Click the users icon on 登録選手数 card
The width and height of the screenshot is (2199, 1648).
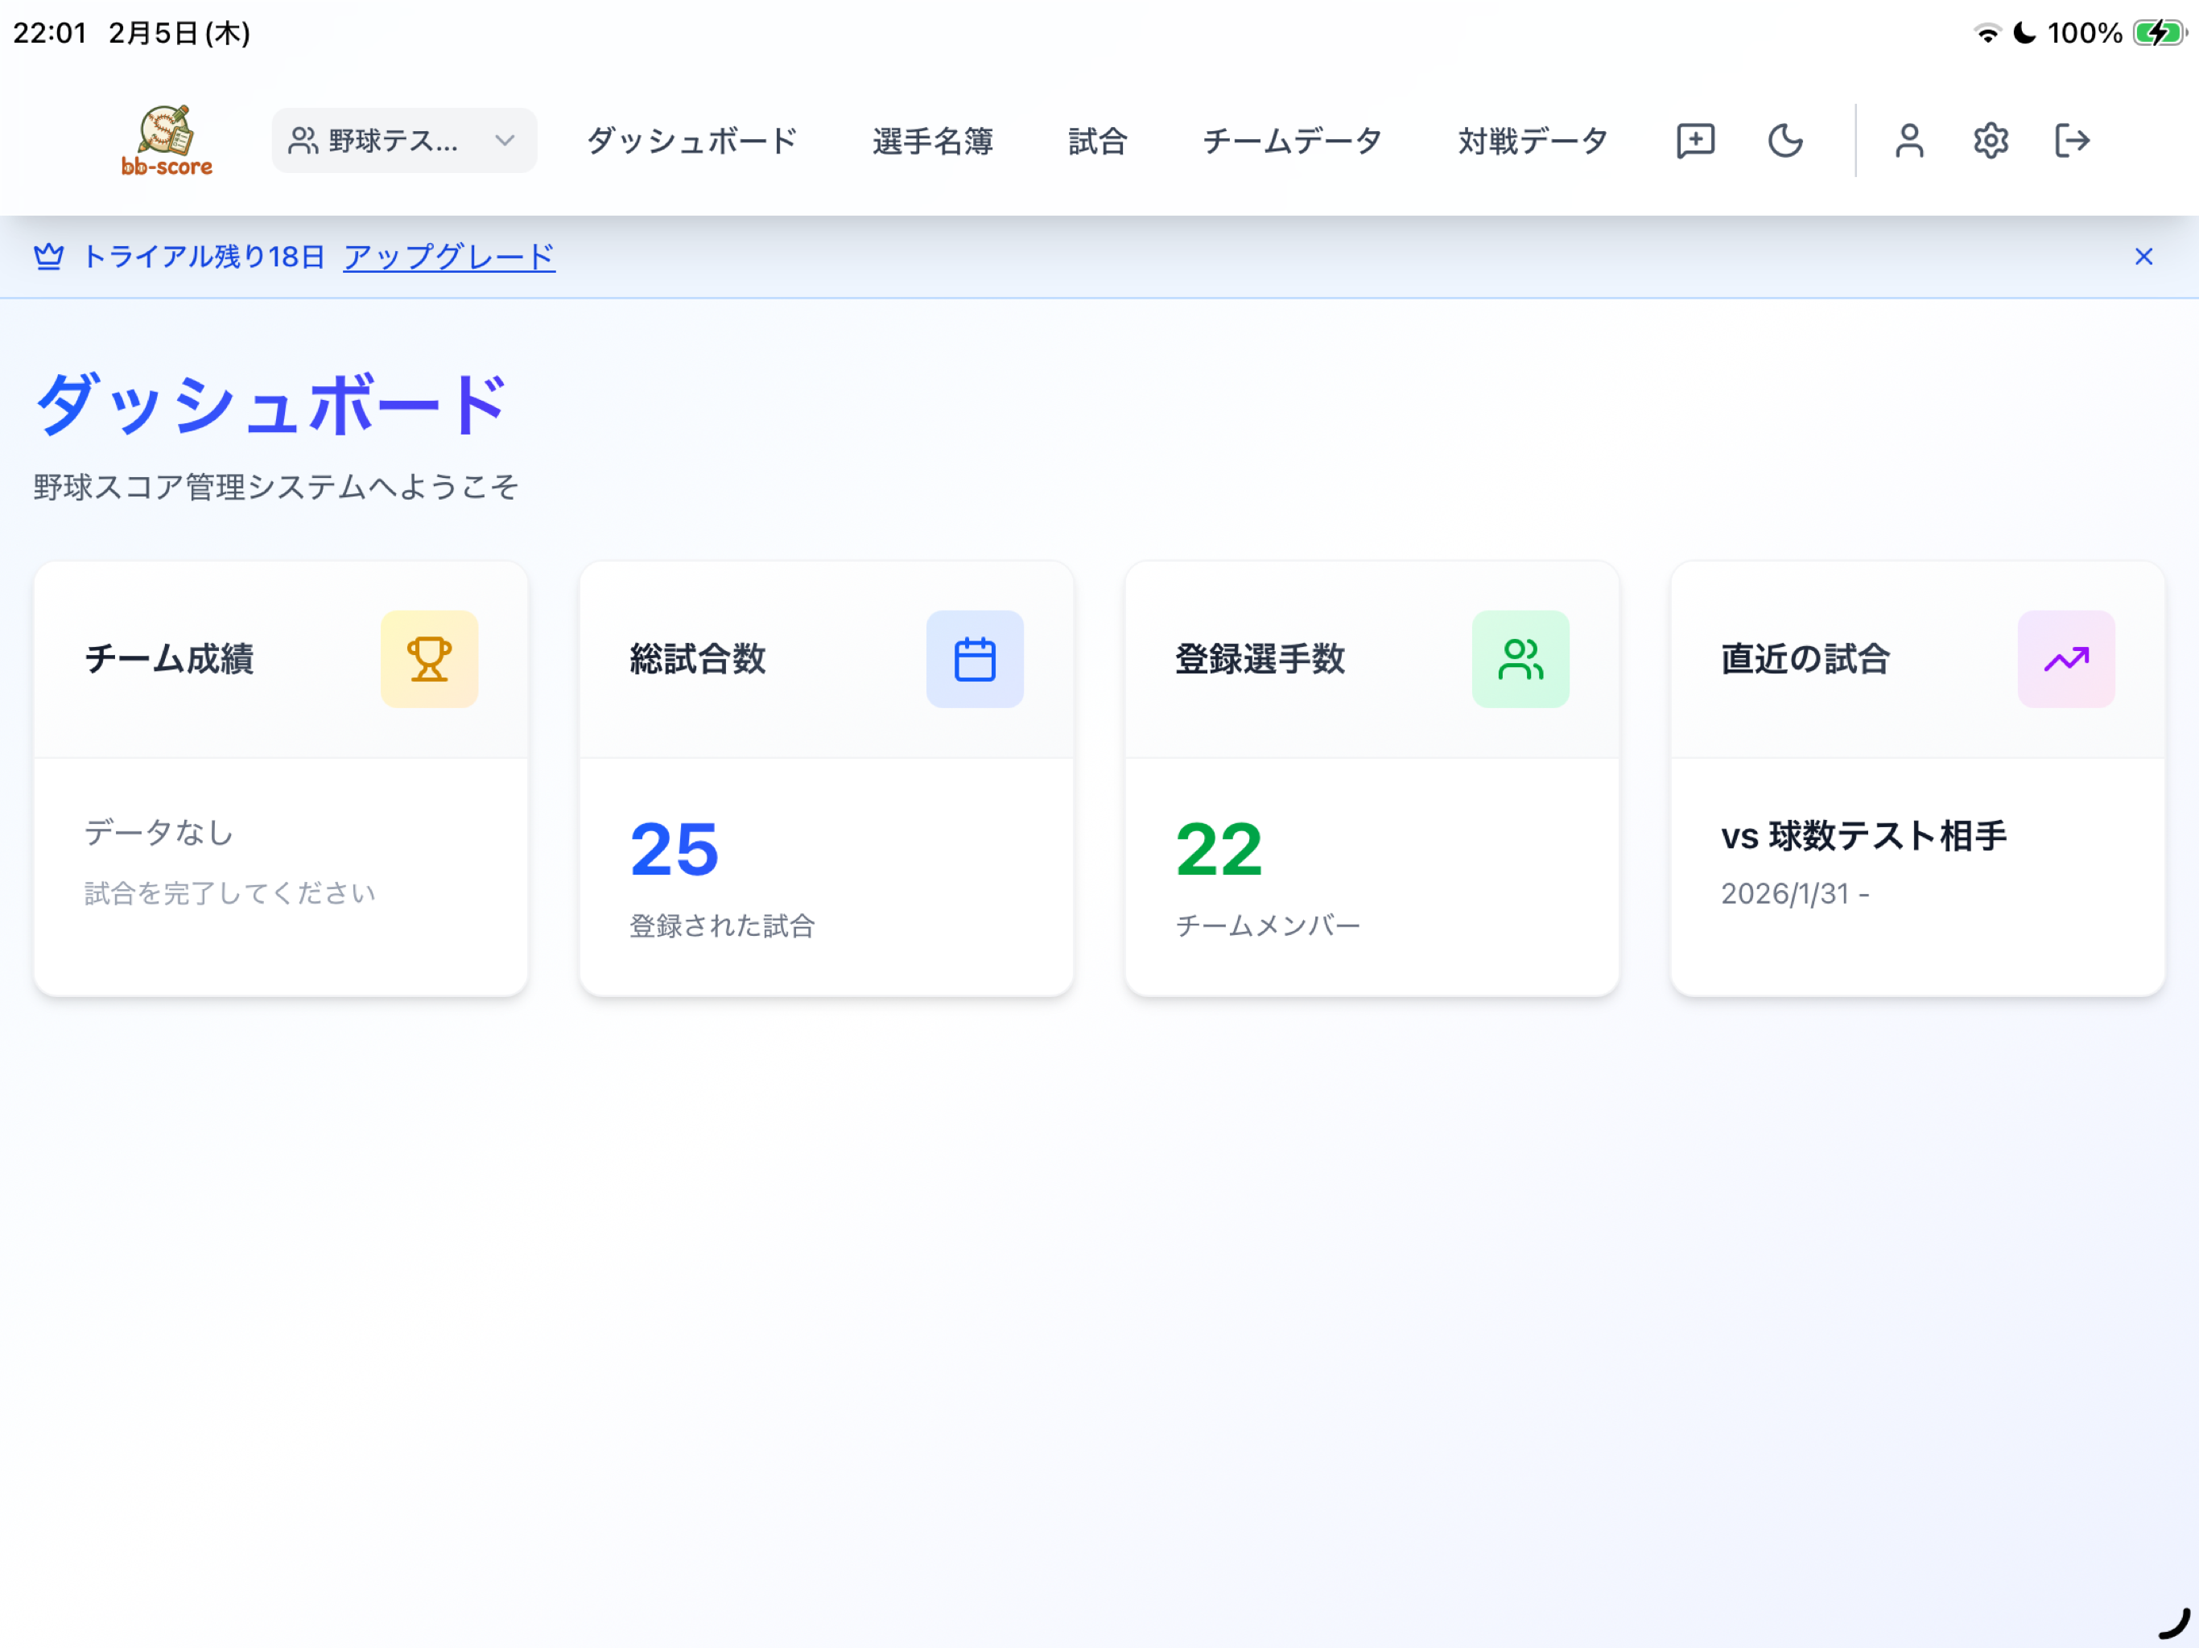[1520, 659]
